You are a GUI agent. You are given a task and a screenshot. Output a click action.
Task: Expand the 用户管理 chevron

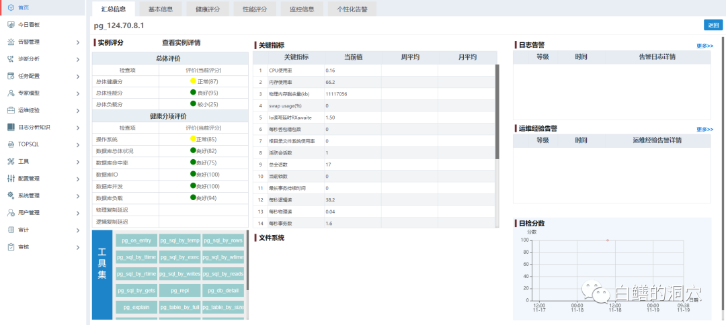[78, 213]
